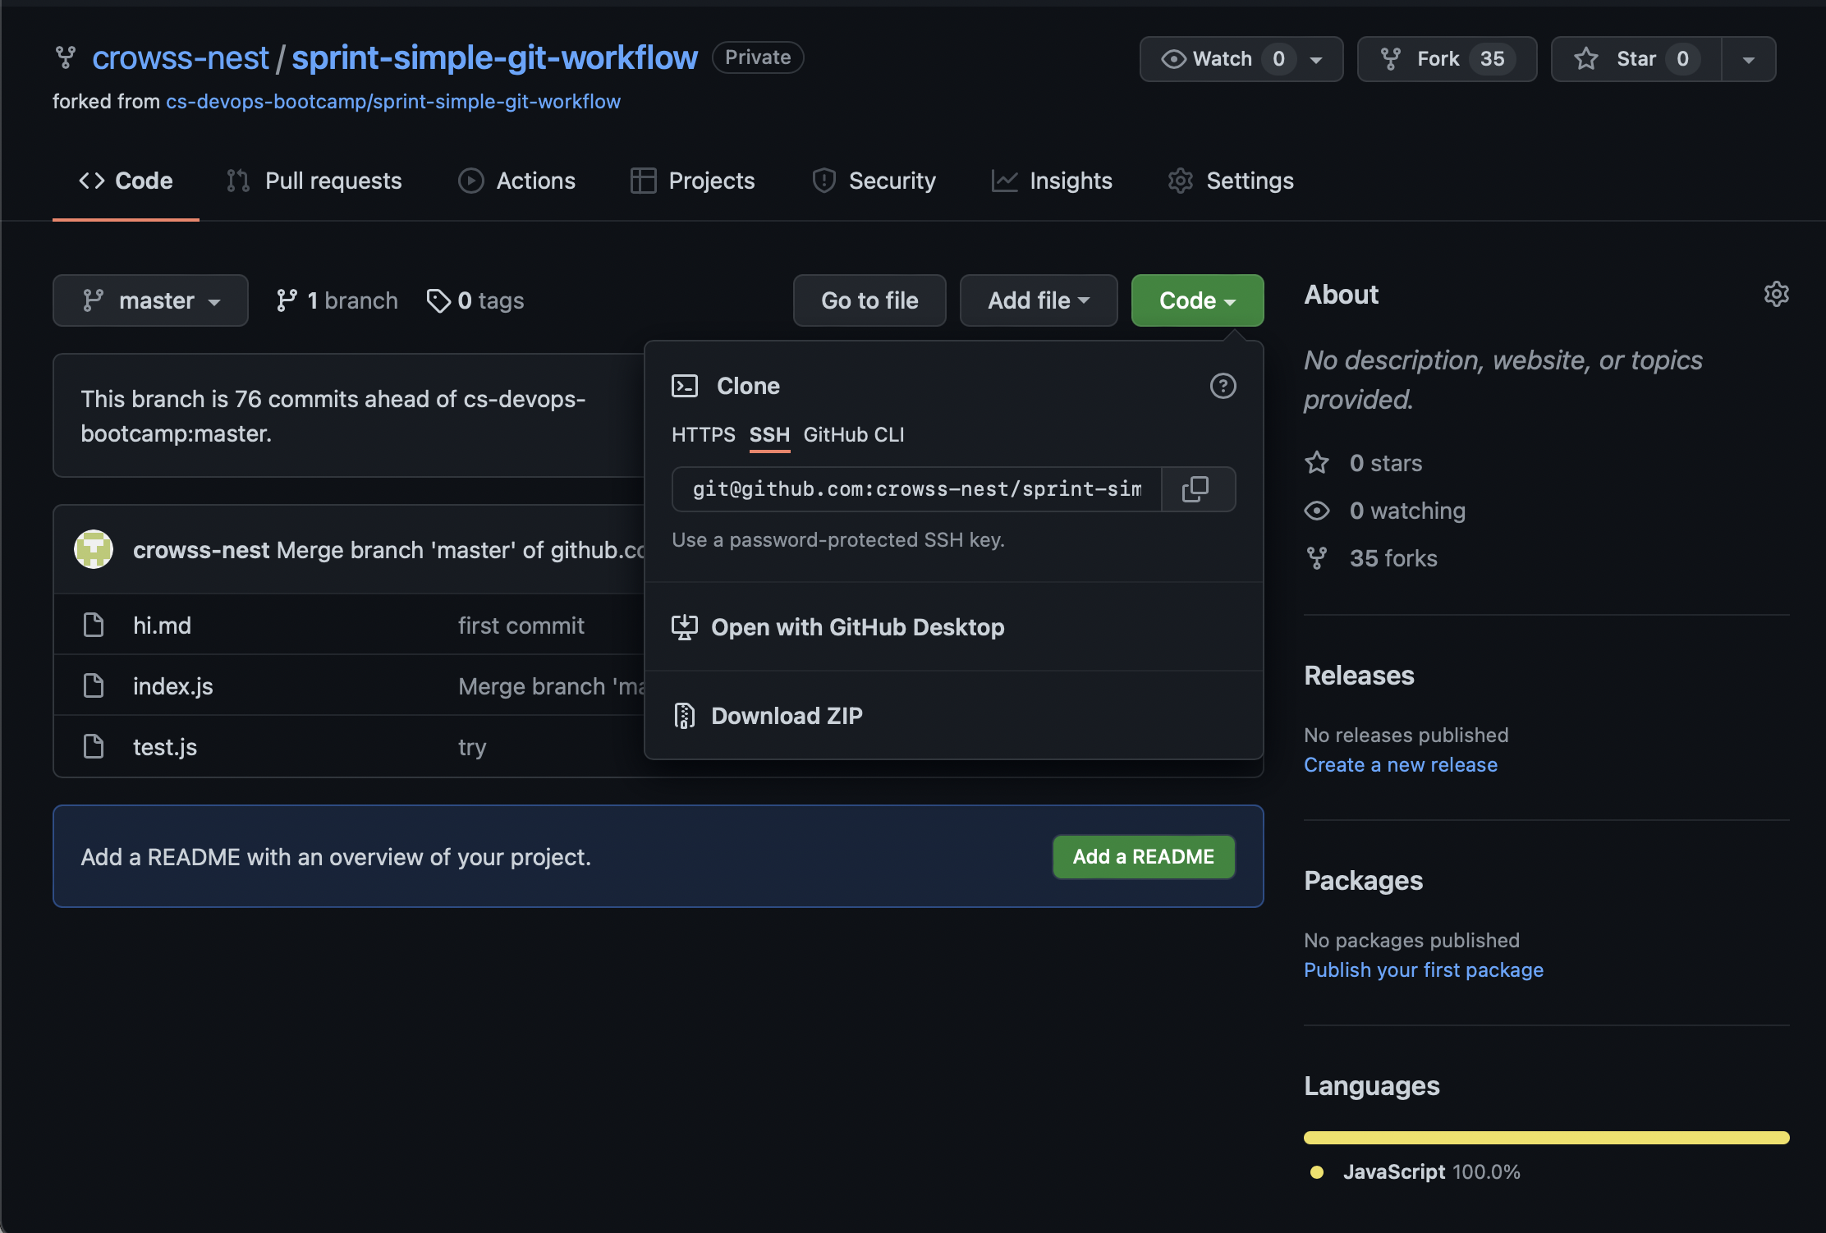
Task: Click the test.js file icon
Action: click(94, 747)
